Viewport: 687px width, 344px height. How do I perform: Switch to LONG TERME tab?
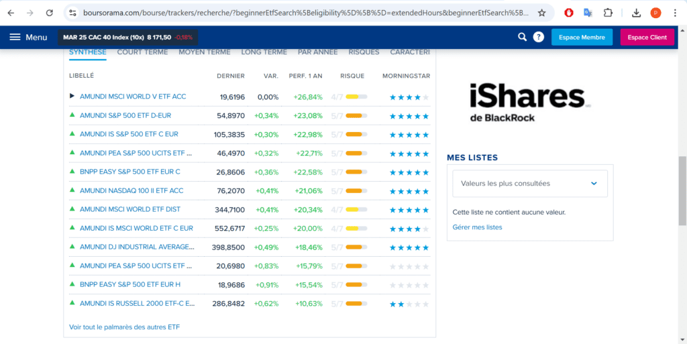click(x=264, y=52)
